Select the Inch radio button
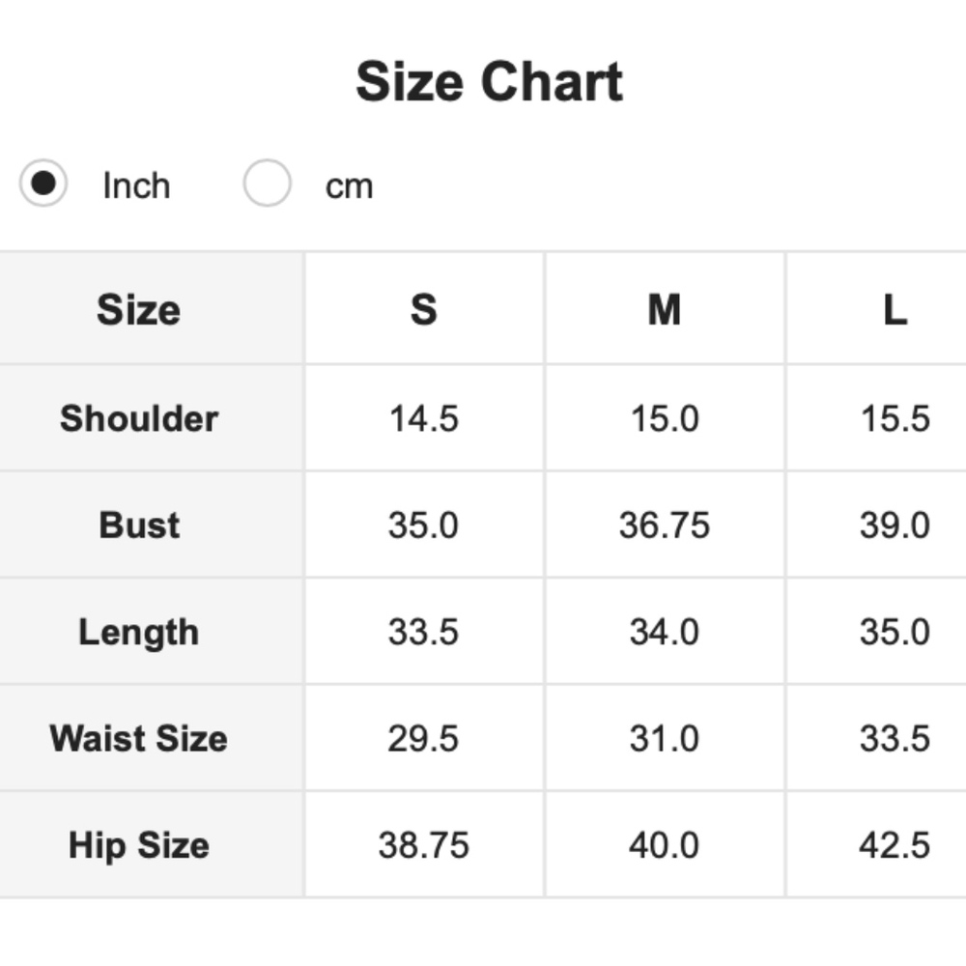 (x=43, y=184)
